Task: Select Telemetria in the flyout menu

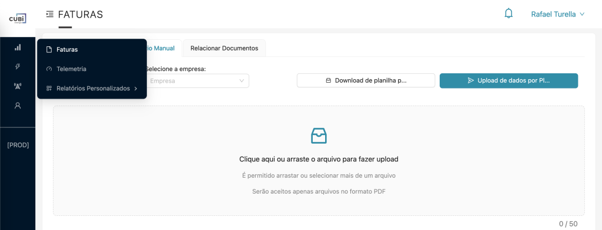Action: pyautogui.click(x=92, y=69)
